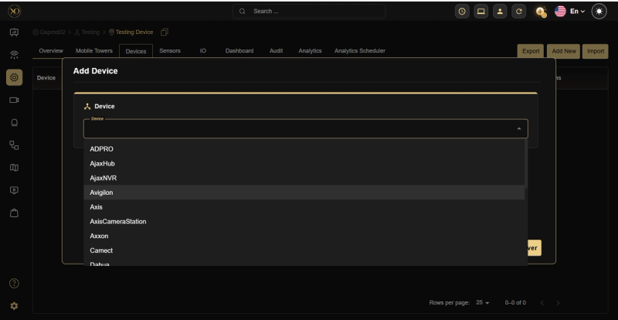Open the help question mark icon
The height and width of the screenshot is (320, 618).
click(14, 284)
